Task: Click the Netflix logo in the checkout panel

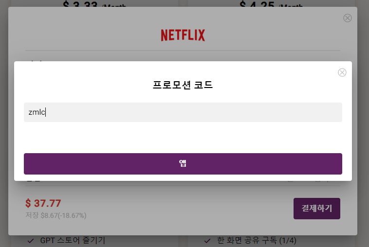Action: tap(183, 35)
